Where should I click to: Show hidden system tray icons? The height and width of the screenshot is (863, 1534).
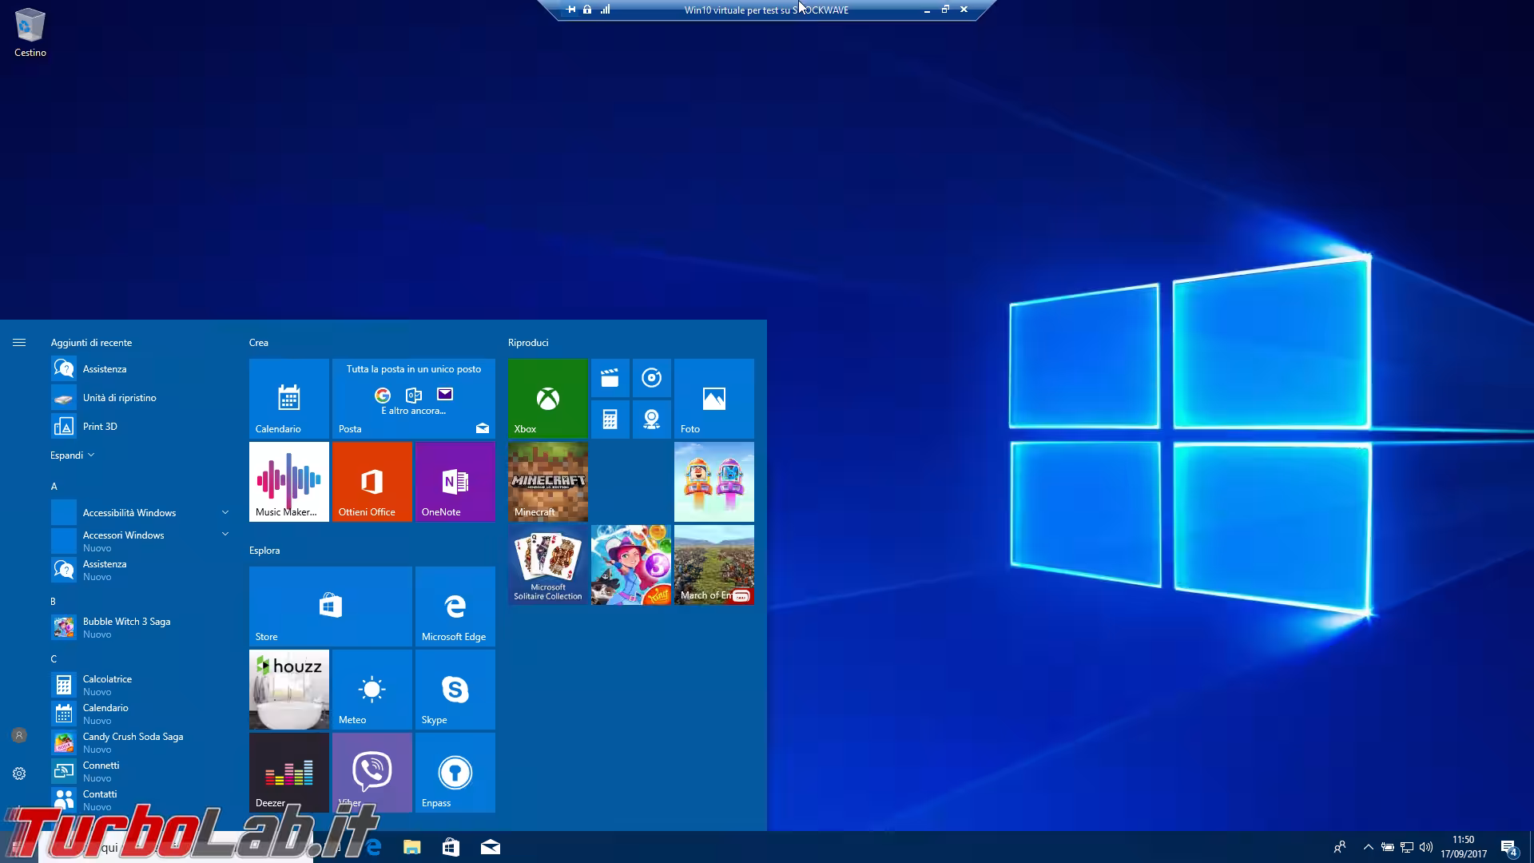pos(1368,847)
